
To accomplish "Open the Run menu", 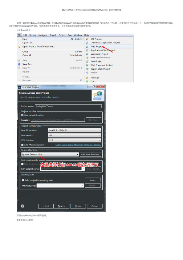I will coord(70,35).
